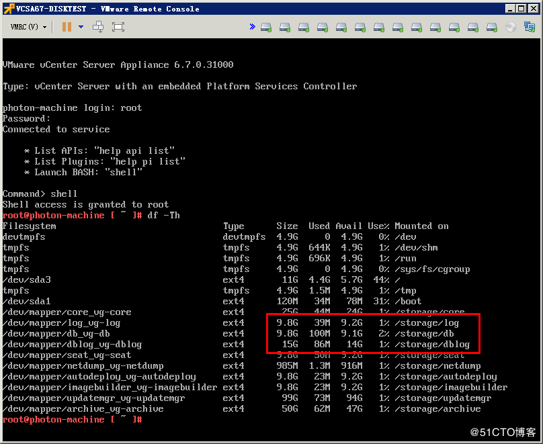Click the 'df -Th' command text
543x444 pixels.
[x=163, y=215]
